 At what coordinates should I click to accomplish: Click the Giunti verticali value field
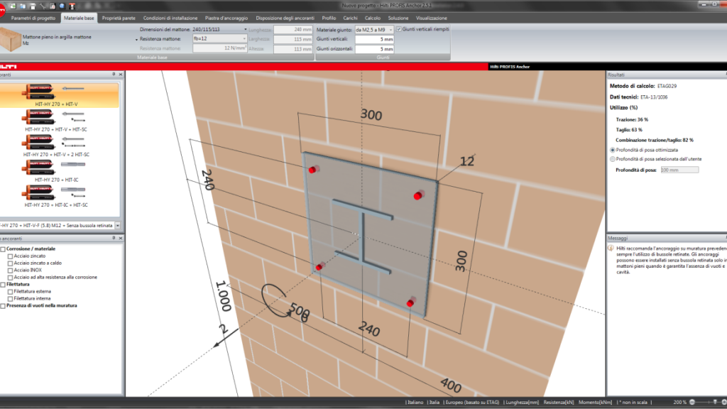tap(374, 40)
